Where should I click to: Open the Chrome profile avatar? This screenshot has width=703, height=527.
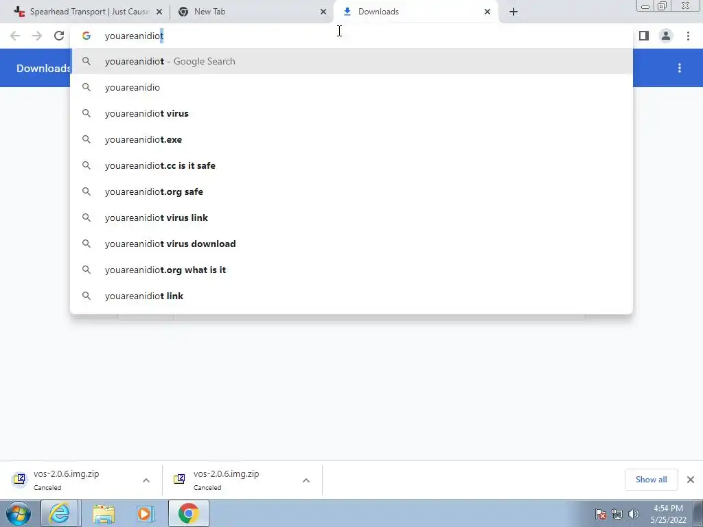coord(666,36)
